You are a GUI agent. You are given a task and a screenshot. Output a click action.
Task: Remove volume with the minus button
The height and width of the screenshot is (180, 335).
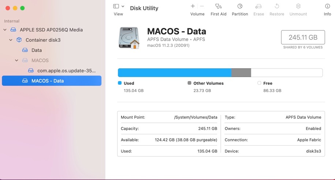[x=202, y=6]
